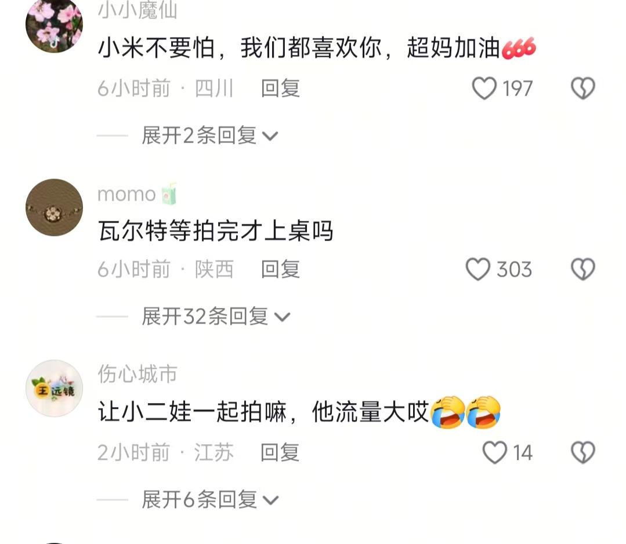
Task: Select comment text 让小二娃一起拍嘛
Action: coord(193,412)
